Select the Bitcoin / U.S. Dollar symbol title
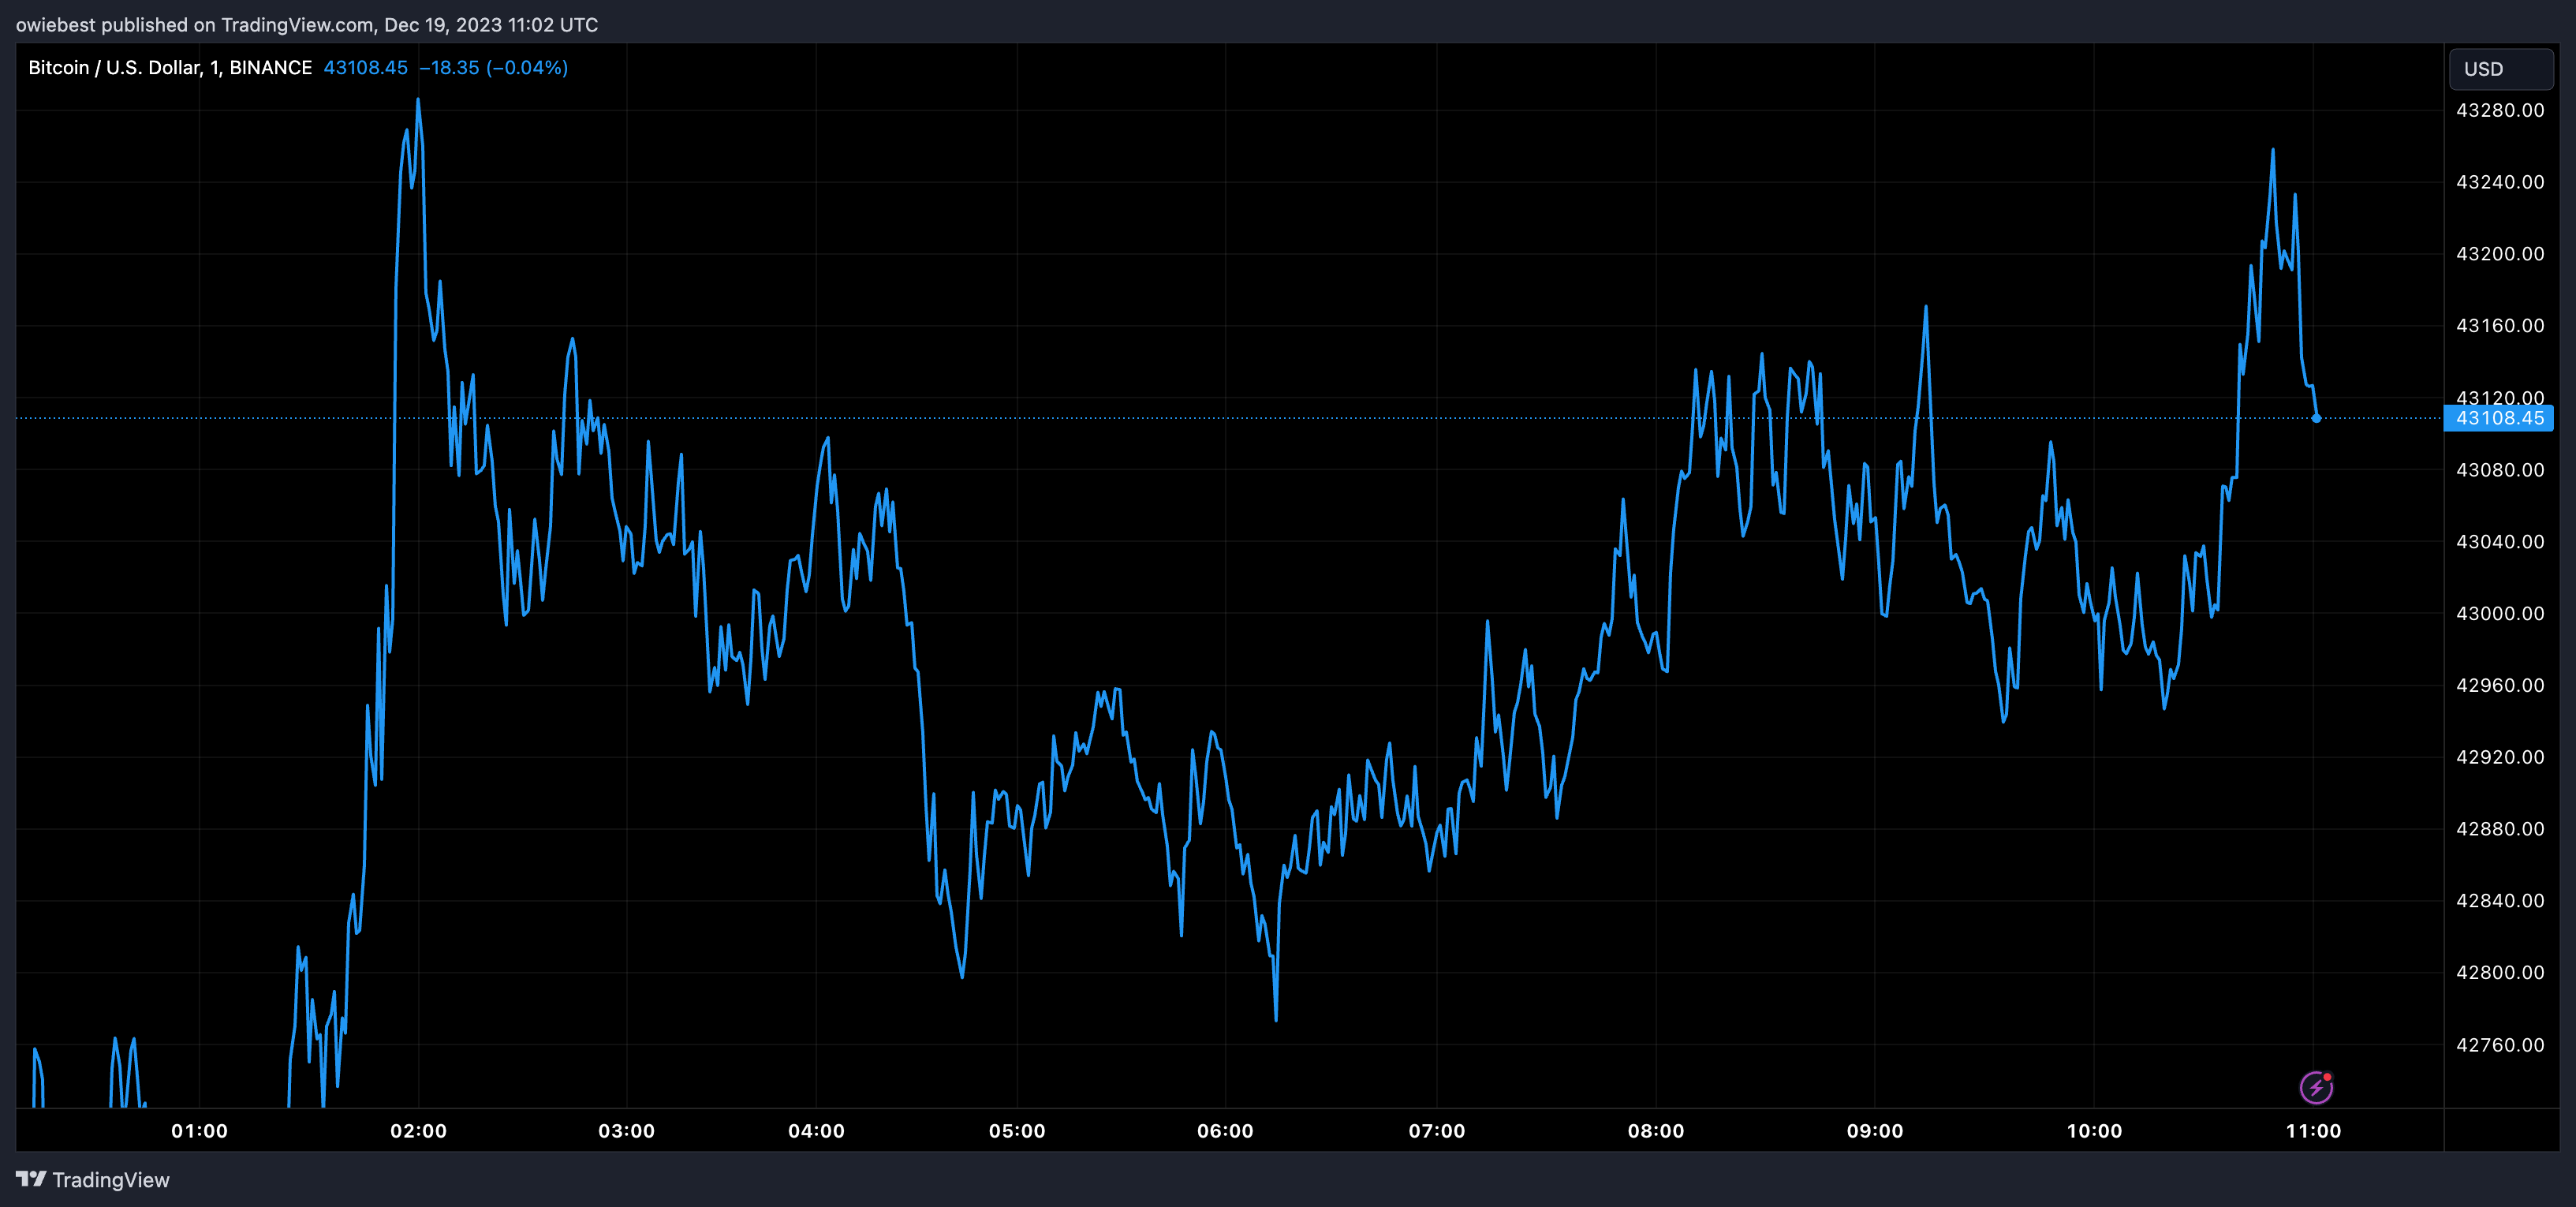Image resolution: width=2576 pixels, height=1207 pixels. (x=170, y=67)
